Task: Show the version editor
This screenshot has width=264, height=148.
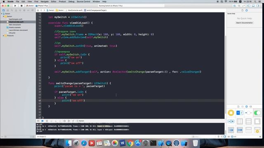Action: pos(243,6)
